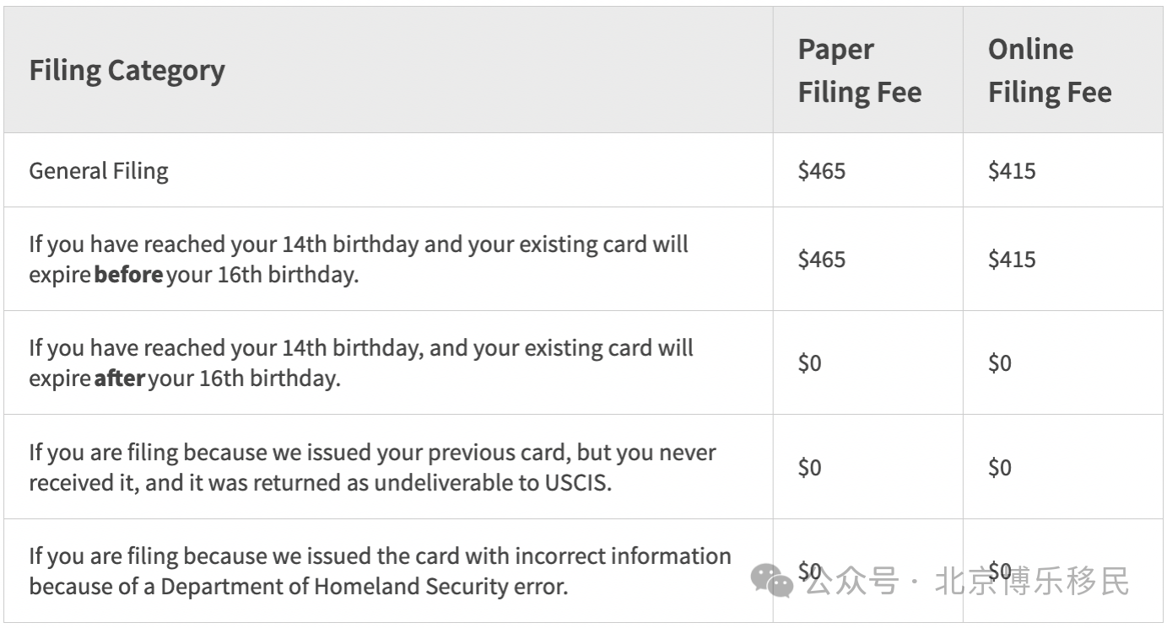Screen dimensions: 1167x628
Task: Click $415 online fee for General Filing
Action: pos(1012,171)
